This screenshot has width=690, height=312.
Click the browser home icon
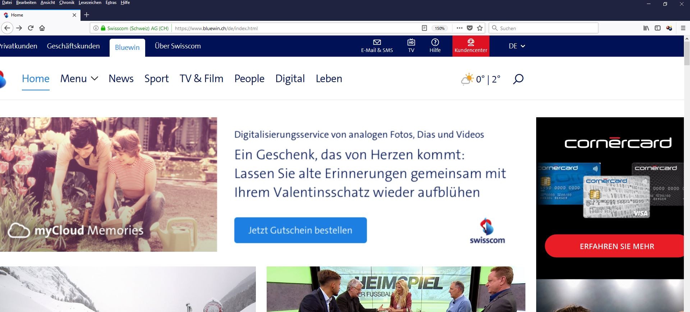(x=42, y=28)
